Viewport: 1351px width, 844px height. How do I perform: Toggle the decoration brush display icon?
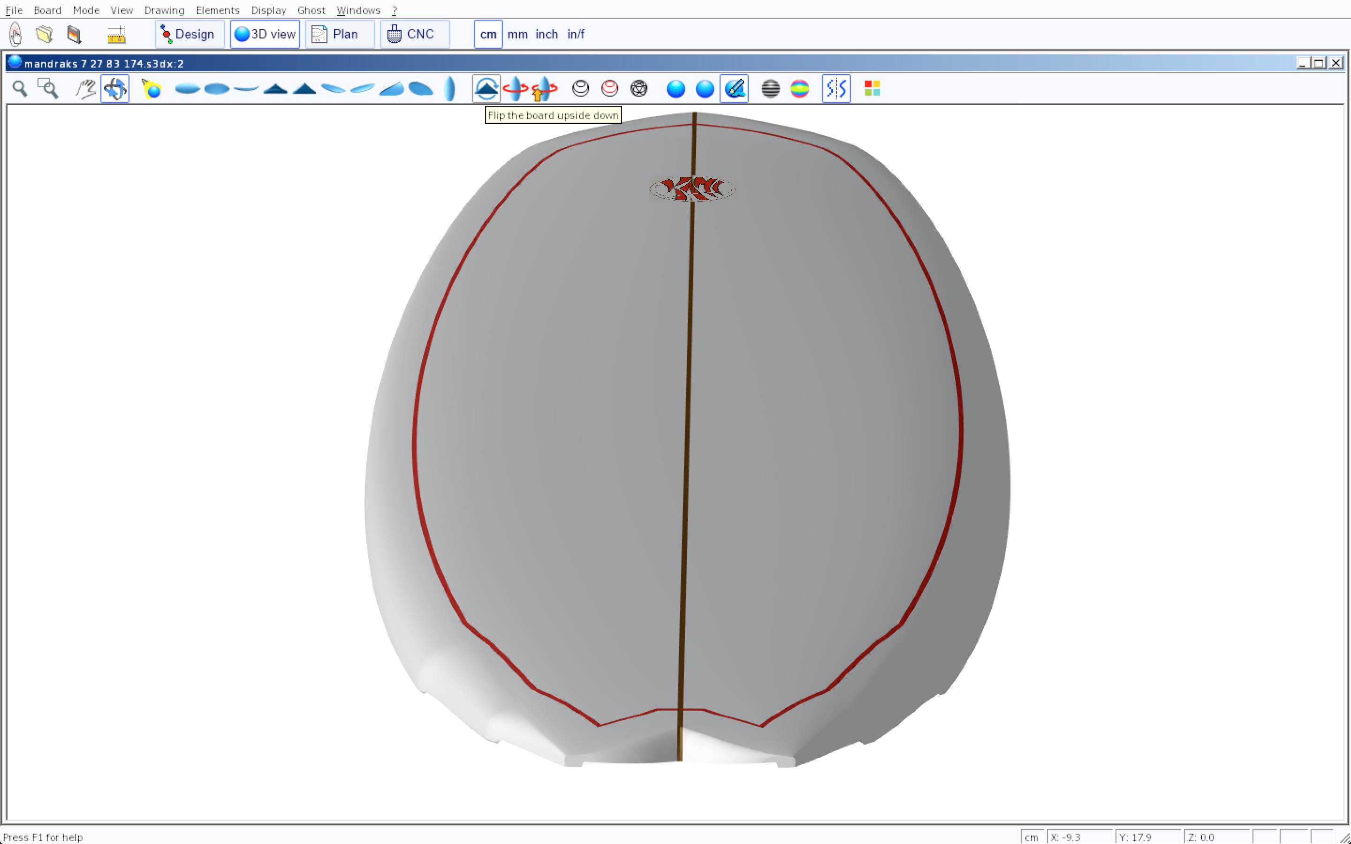(734, 89)
